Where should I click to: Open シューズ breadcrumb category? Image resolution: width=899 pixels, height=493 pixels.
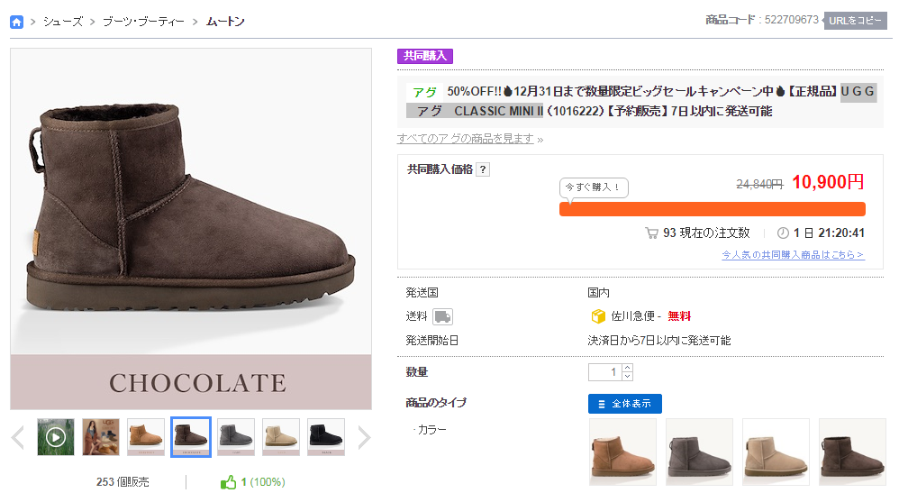[63, 22]
